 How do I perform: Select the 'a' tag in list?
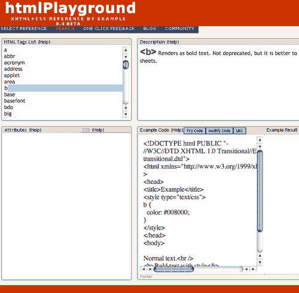pyautogui.click(x=5, y=50)
